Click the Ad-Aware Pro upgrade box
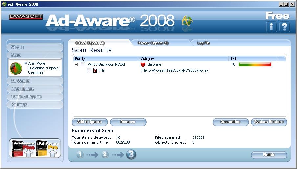The height and width of the screenshot is (169, 297). [48, 149]
